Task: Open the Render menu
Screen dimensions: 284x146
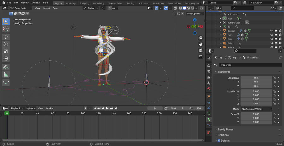Action: point(25,3)
